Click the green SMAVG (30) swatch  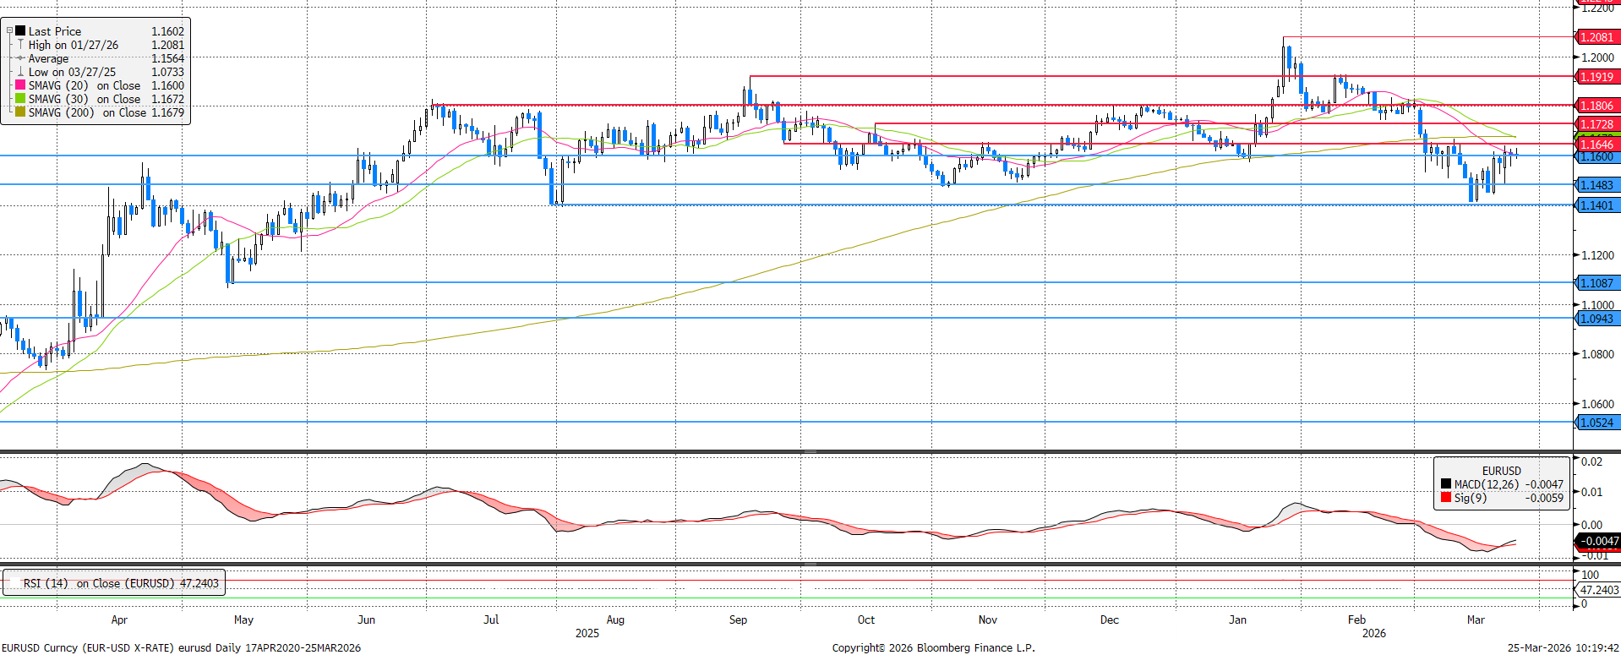(20, 99)
